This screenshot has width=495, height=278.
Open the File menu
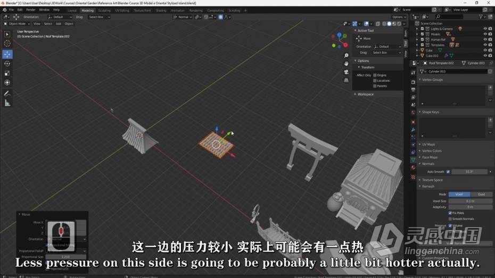(11, 10)
